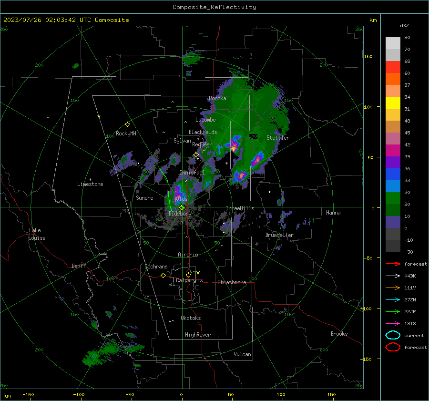Image resolution: width=429 pixels, height=401 pixels.
Task: Click the red forecast arrow in legend
Action: (393, 264)
